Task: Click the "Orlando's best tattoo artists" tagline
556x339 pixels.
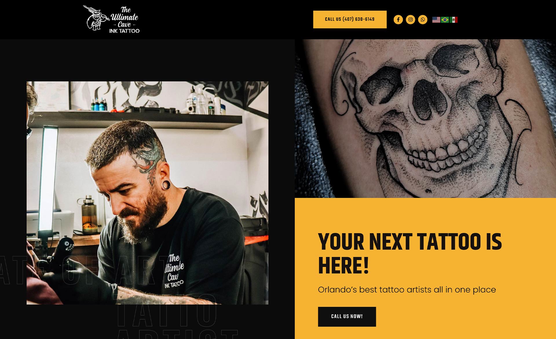Action: tap(407, 290)
